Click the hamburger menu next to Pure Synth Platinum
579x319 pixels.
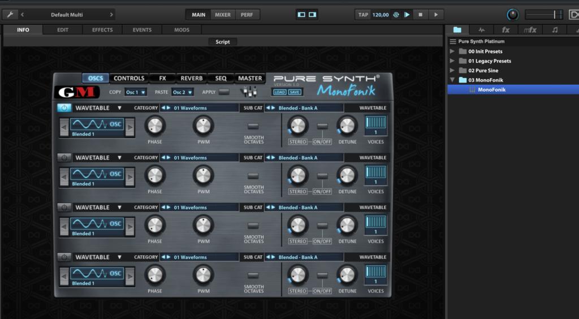453,41
